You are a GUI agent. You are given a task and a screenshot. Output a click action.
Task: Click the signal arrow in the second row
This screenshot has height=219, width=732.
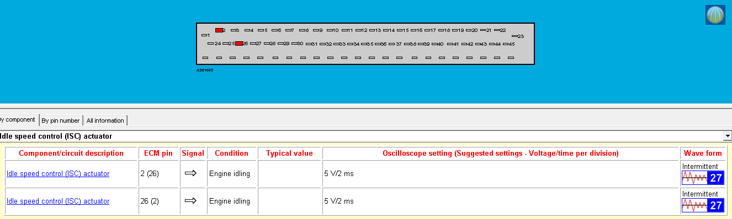190,201
